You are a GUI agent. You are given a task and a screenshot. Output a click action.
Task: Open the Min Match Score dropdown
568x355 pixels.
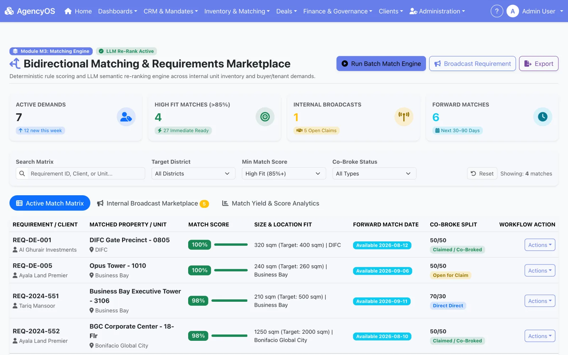(x=284, y=174)
